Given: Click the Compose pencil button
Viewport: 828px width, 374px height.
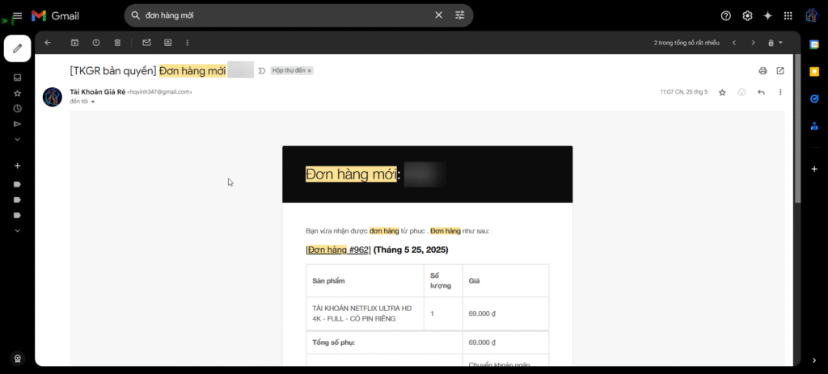Looking at the screenshot, I should coord(18,48).
